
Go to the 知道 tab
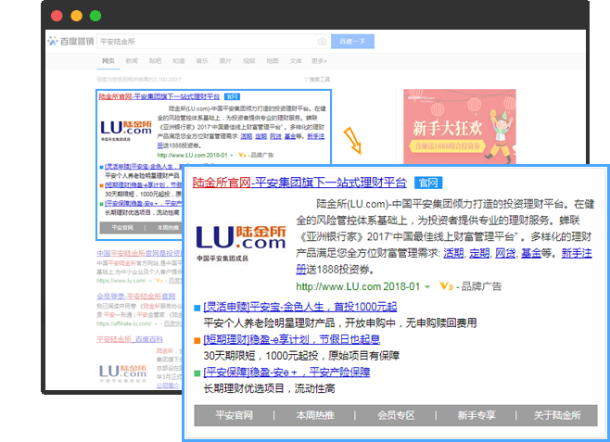coord(179,60)
